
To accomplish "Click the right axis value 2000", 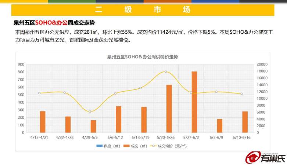I will 261,126.
